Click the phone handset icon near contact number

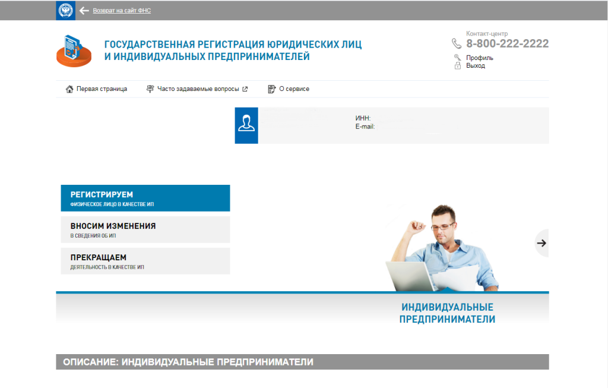click(x=456, y=43)
